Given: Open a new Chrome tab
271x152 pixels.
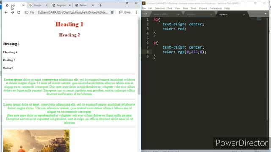Looking at the screenshot, I should point(100,5).
